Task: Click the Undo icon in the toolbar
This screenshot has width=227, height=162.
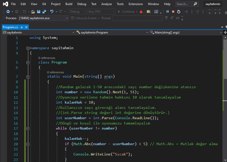Action: (x=52, y=11)
